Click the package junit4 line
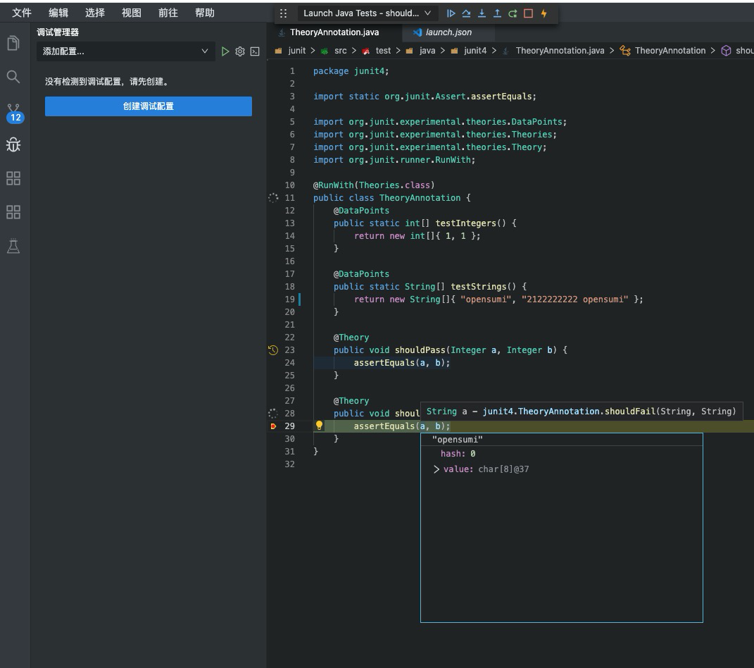Image resolution: width=754 pixels, height=668 pixels. [x=351, y=71]
